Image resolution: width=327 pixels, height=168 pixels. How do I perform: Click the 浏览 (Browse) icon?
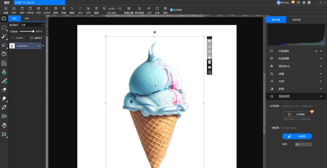click(165, 8)
